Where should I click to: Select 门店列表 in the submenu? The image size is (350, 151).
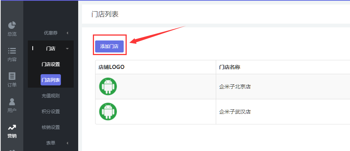(x=51, y=80)
